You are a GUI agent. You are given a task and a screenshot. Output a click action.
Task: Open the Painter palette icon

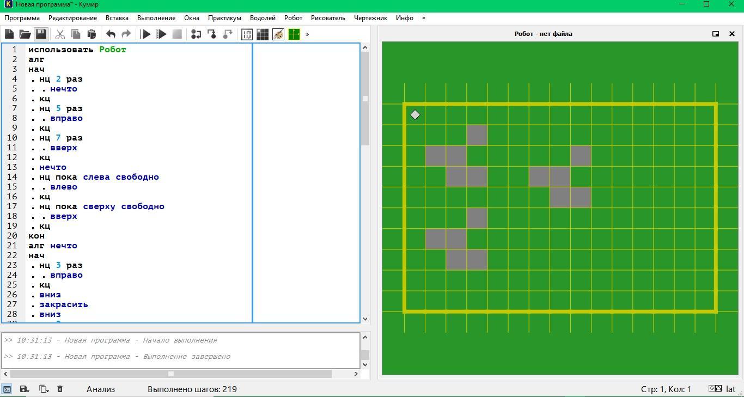pyautogui.click(x=278, y=34)
